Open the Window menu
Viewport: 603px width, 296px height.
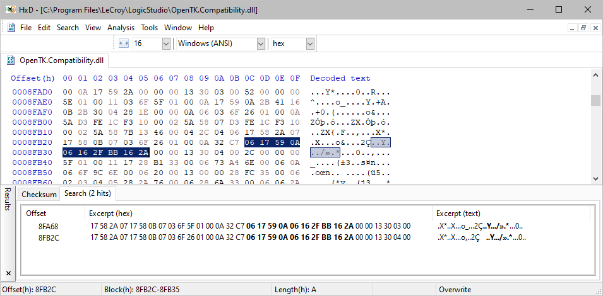pyautogui.click(x=178, y=28)
